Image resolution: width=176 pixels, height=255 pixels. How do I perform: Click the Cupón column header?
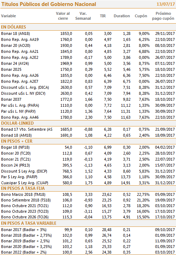click(x=141, y=16)
